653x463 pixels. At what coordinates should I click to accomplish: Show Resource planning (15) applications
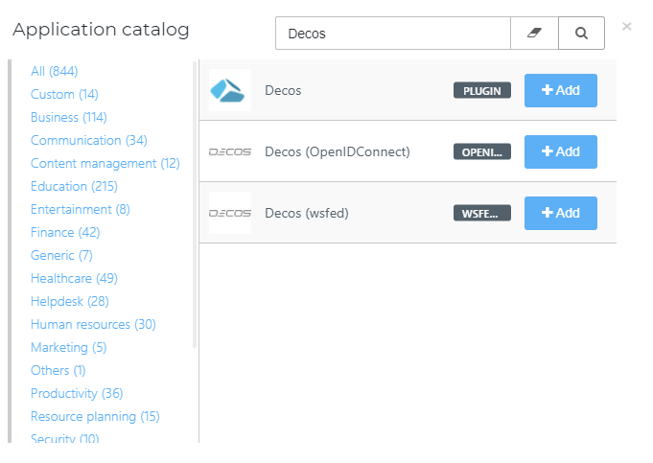coord(95,416)
